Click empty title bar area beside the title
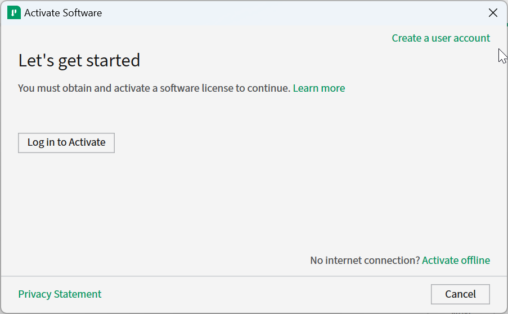508x314 pixels. coord(281,12)
